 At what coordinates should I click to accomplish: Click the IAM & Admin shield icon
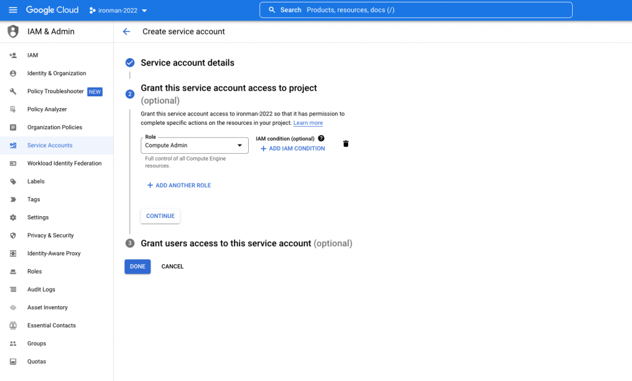pyautogui.click(x=13, y=31)
